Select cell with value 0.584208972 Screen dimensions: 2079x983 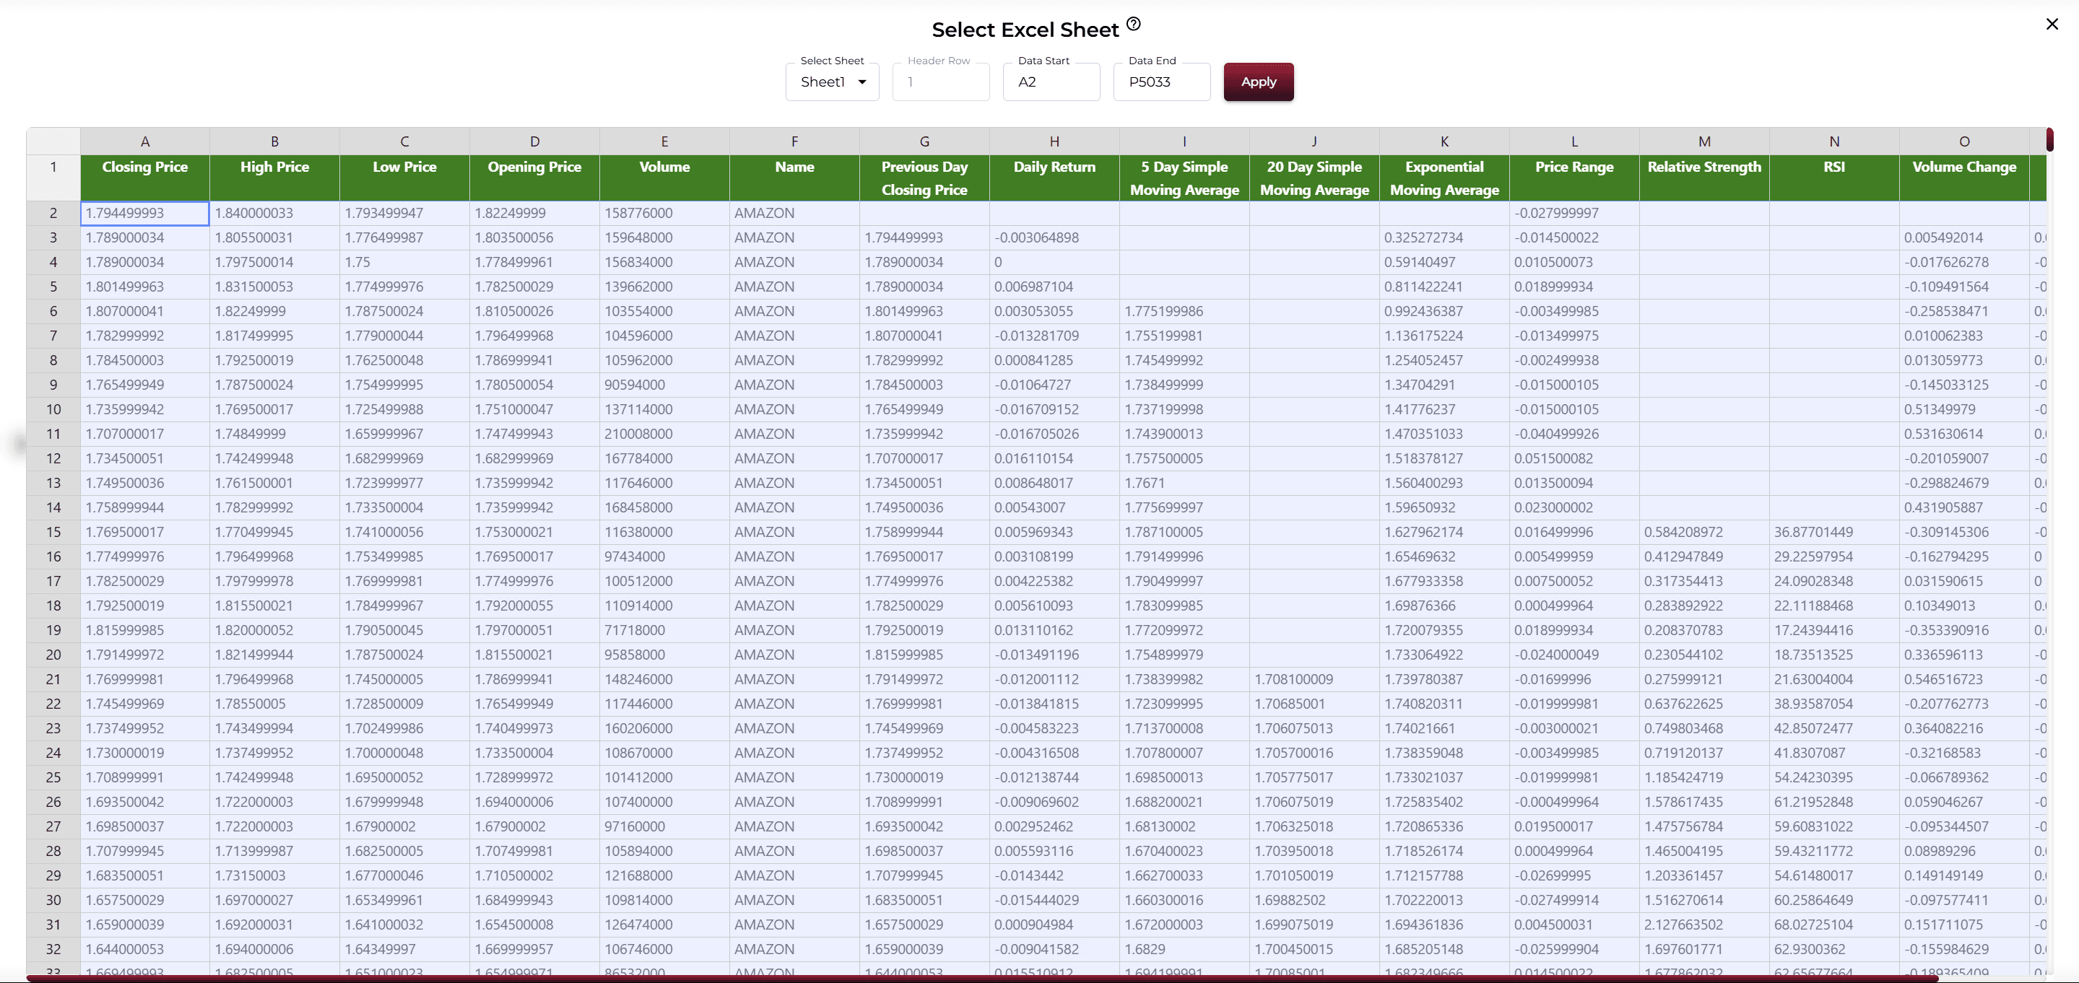pos(1704,532)
